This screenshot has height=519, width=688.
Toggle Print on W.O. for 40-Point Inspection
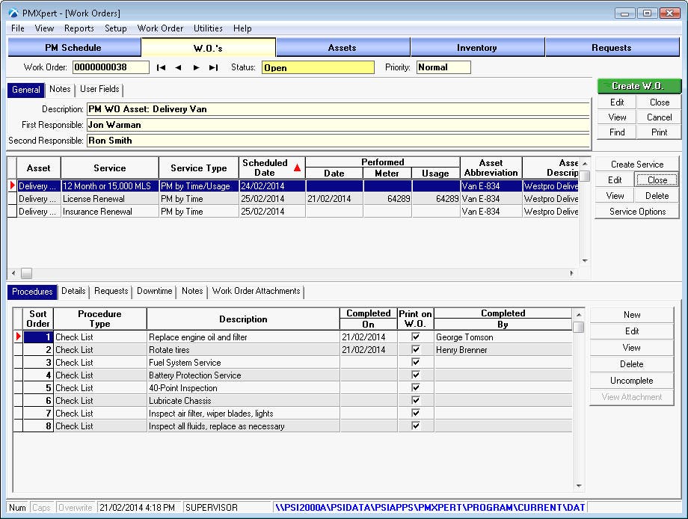click(x=416, y=387)
